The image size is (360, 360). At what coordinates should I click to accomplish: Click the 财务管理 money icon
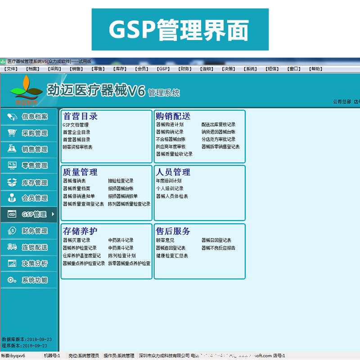(x=12, y=231)
